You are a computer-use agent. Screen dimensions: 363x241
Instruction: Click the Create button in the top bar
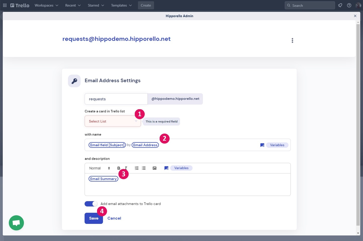(x=146, y=5)
